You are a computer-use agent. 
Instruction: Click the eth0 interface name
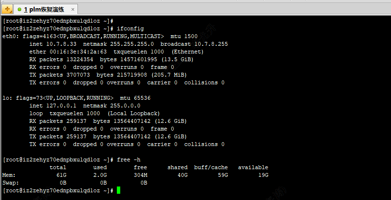9,36
